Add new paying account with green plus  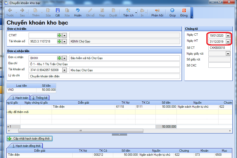[x=60, y=41]
